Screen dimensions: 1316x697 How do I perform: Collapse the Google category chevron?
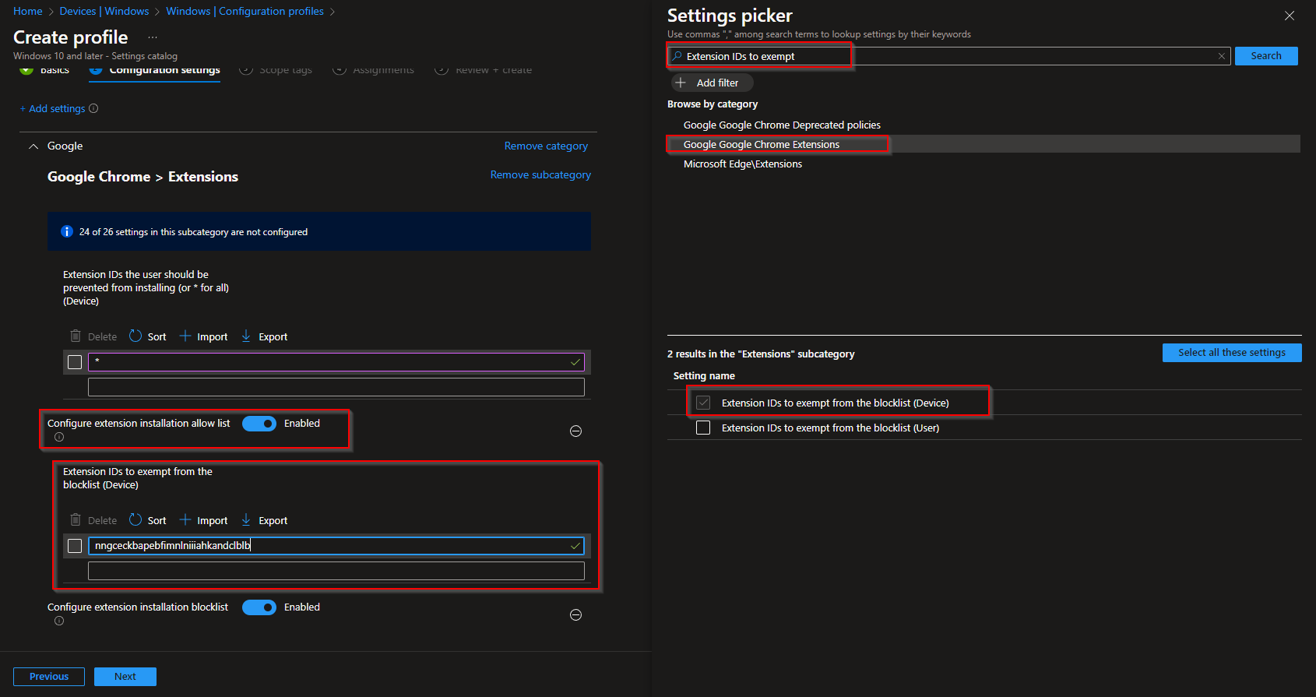coord(33,146)
